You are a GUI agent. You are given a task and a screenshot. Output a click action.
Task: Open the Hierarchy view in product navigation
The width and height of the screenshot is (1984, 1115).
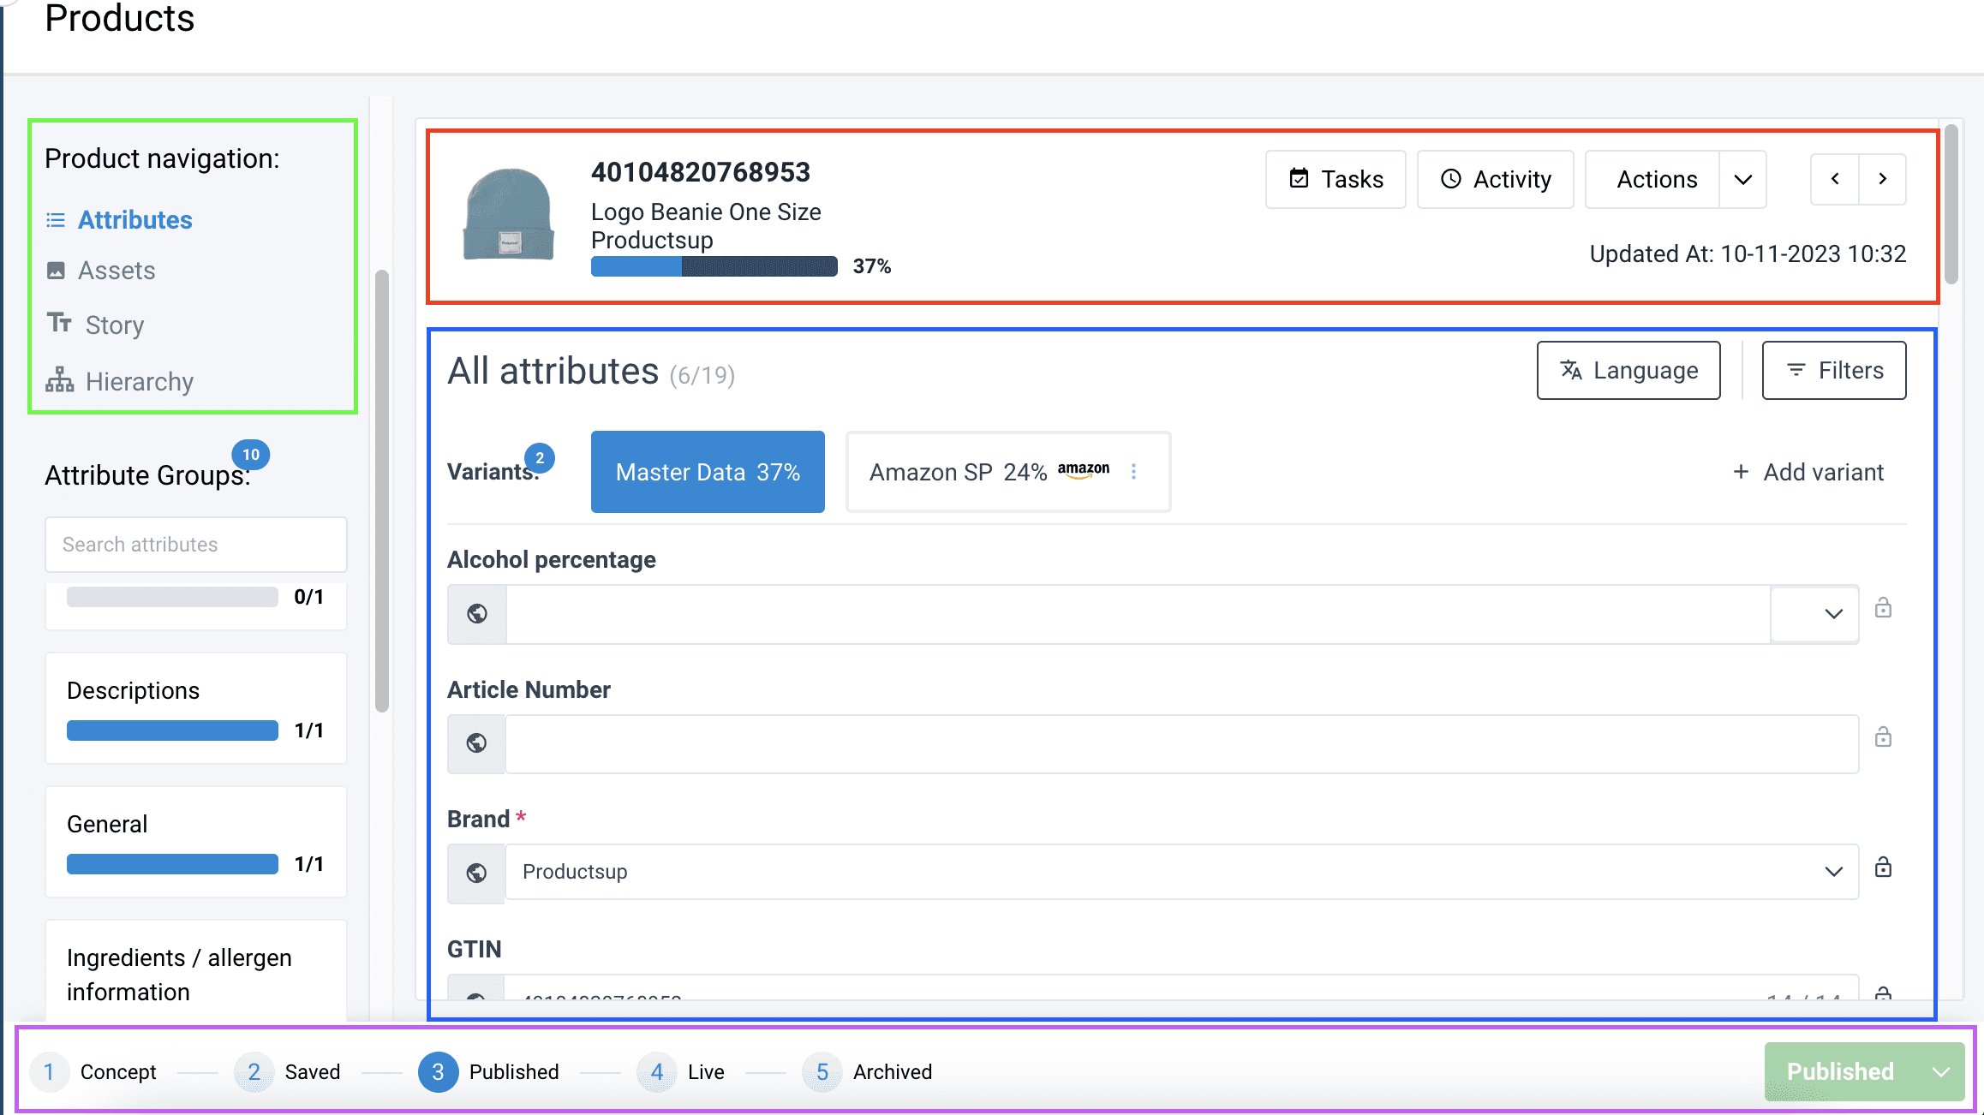coord(139,381)
